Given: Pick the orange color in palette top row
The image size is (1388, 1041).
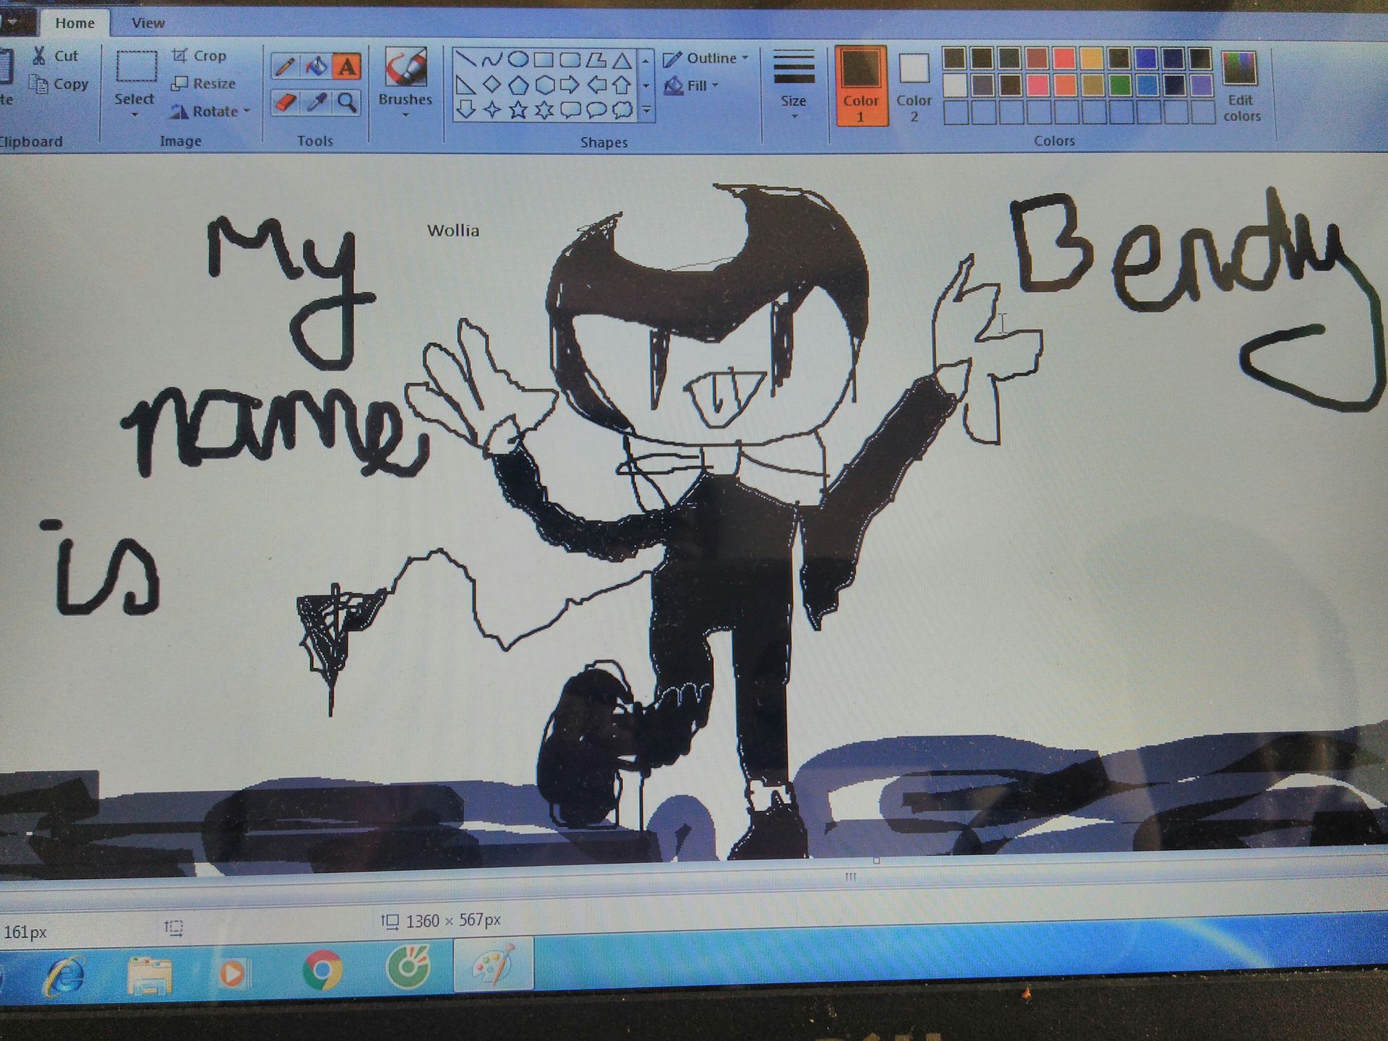Looking at the screenshot, I should 1092,59.
